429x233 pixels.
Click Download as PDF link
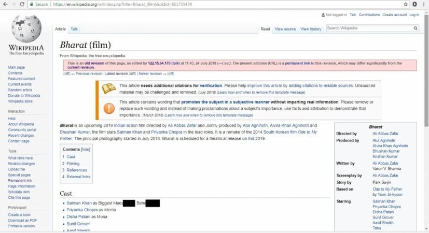pos(22,221)
